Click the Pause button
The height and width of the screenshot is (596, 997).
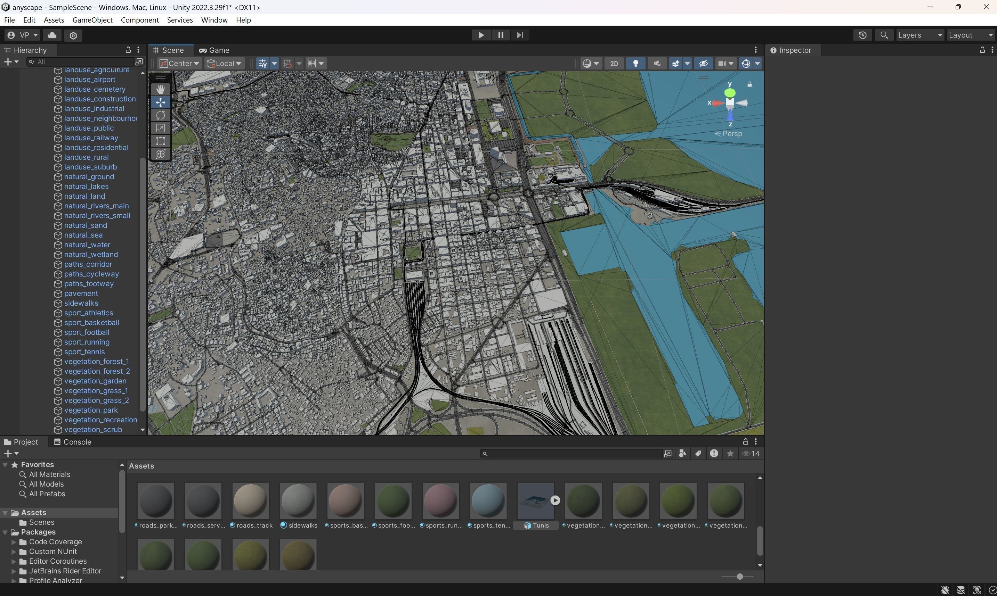(x=500, y=35)
